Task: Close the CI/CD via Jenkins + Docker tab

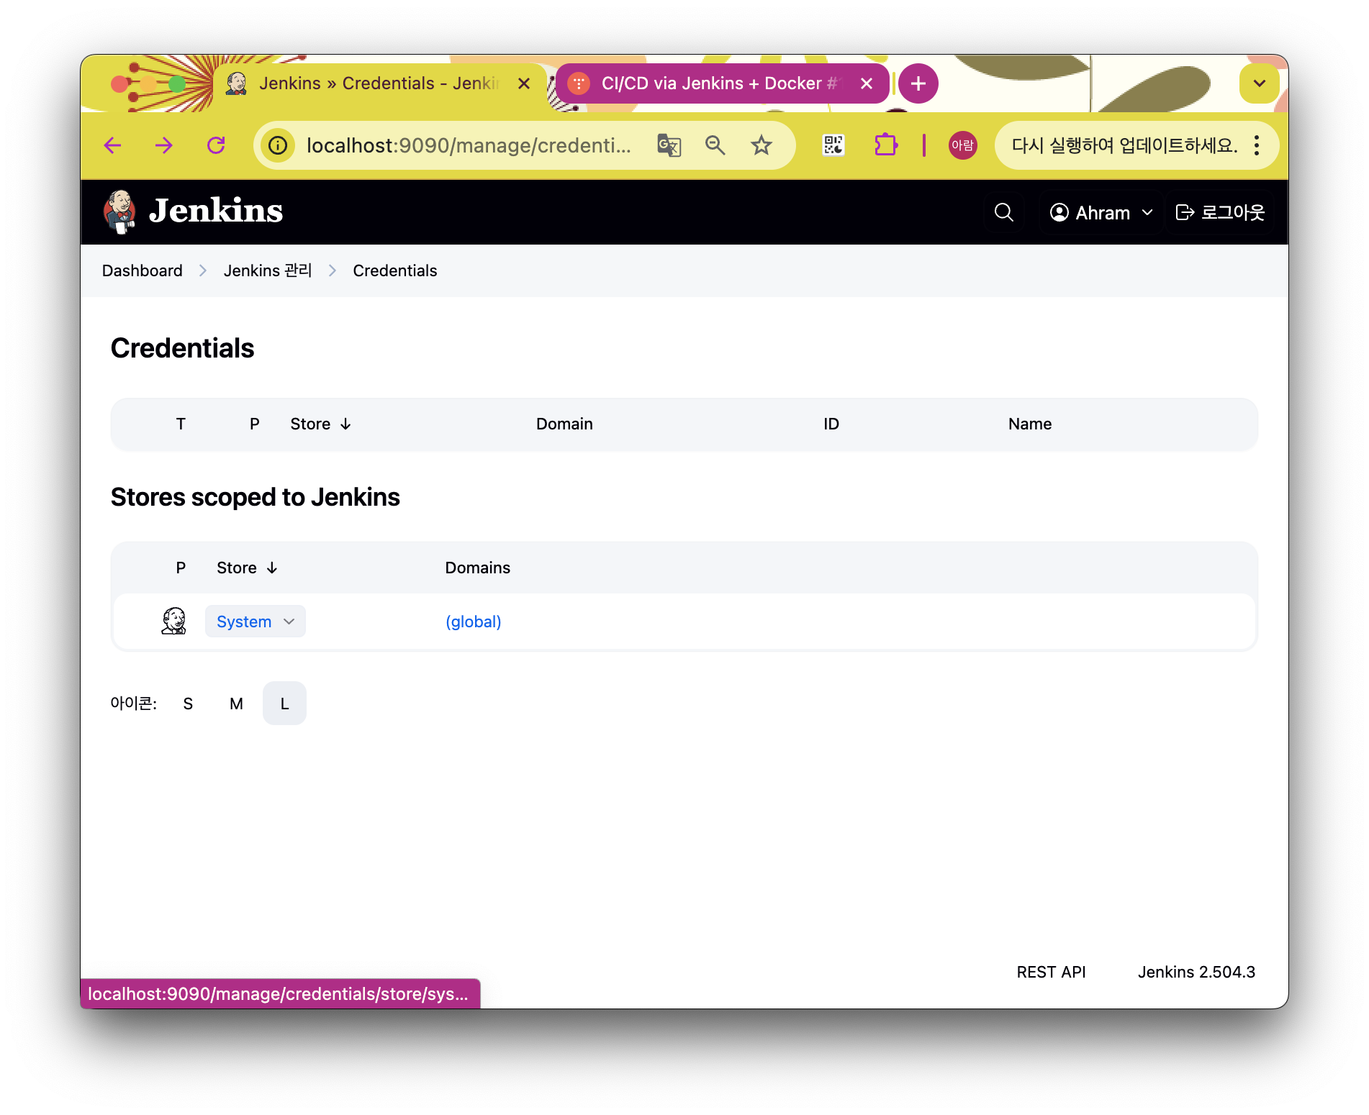Action: 867,83
